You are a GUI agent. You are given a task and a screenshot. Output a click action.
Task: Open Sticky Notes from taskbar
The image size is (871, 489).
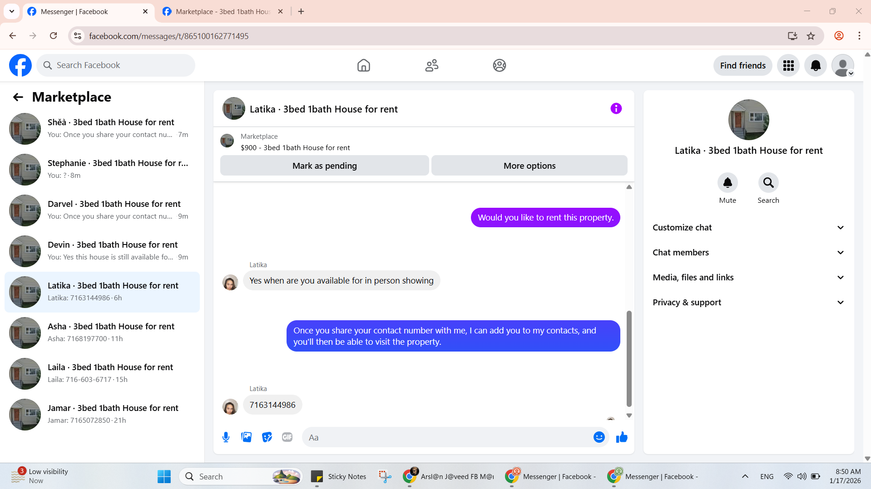pyautogui.click(x=338, y=476)
